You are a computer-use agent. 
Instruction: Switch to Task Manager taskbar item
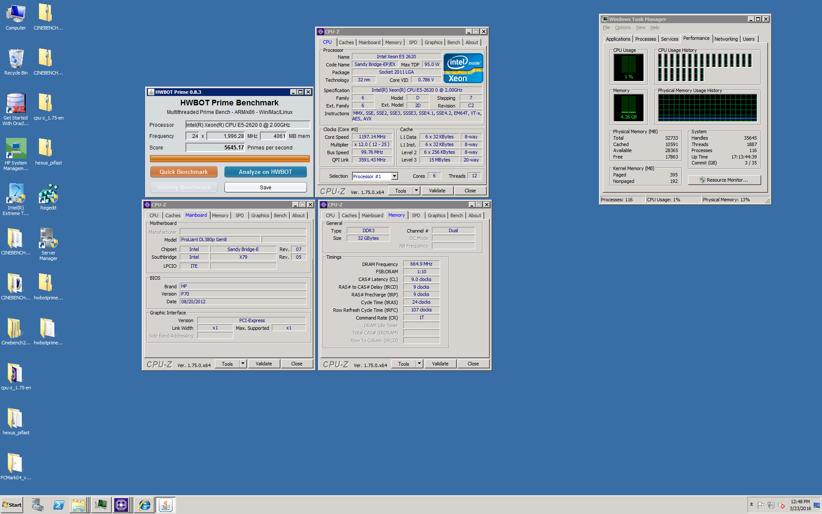coord(101,505)
